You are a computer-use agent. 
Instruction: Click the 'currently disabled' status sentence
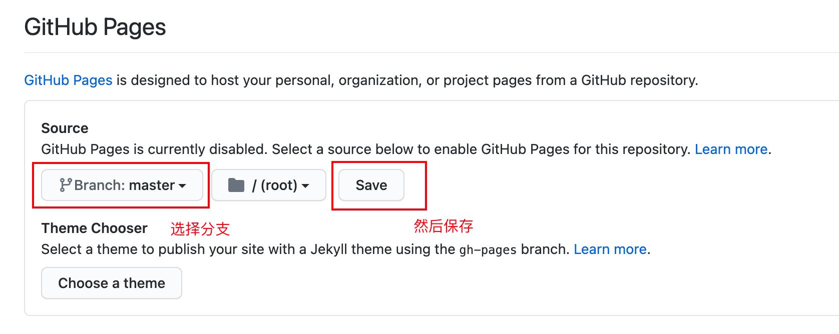pos(365,149)
